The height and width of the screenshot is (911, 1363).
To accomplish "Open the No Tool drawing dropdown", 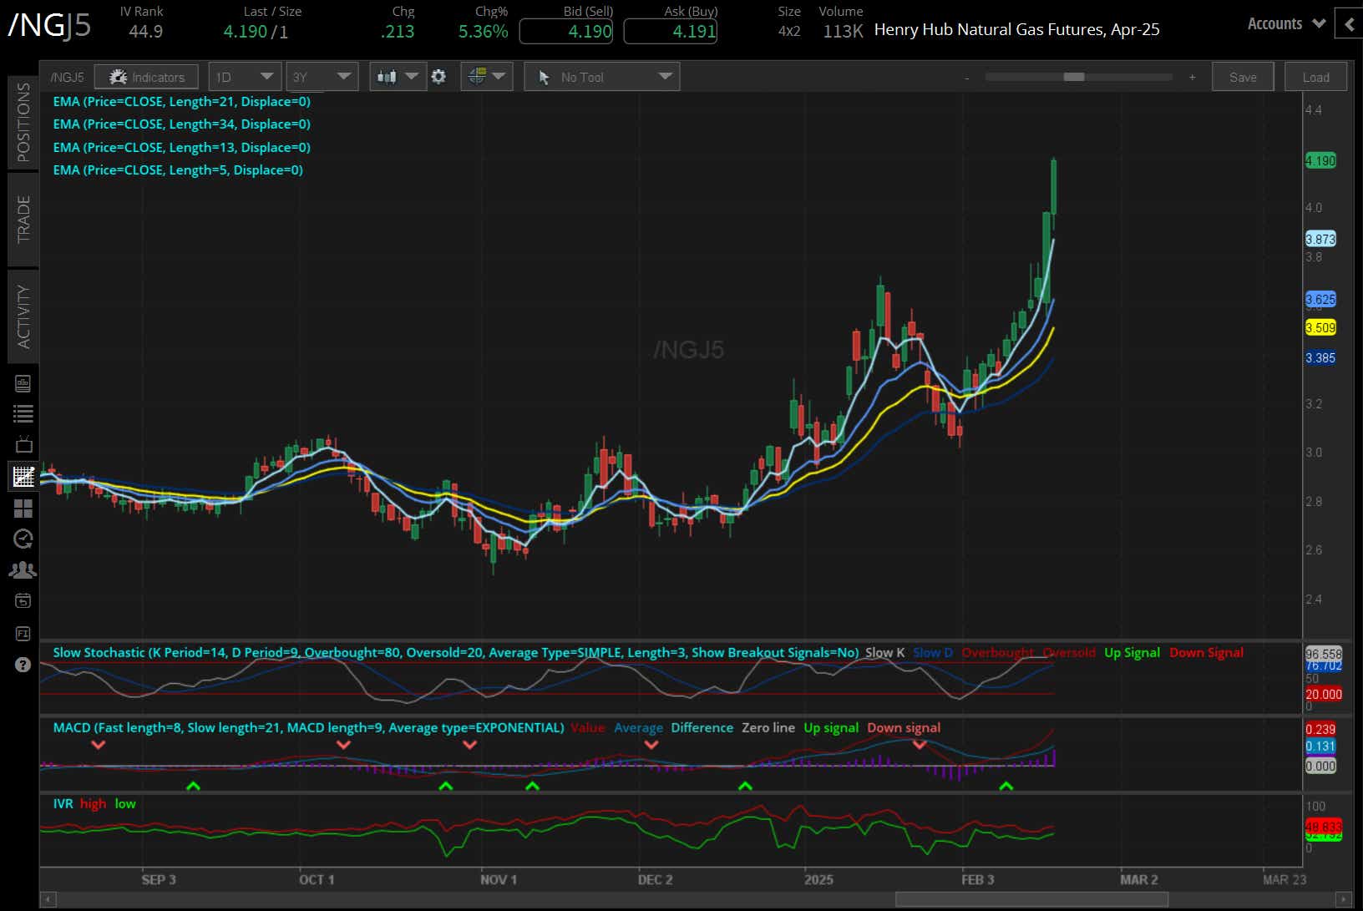I will point(601,76).
